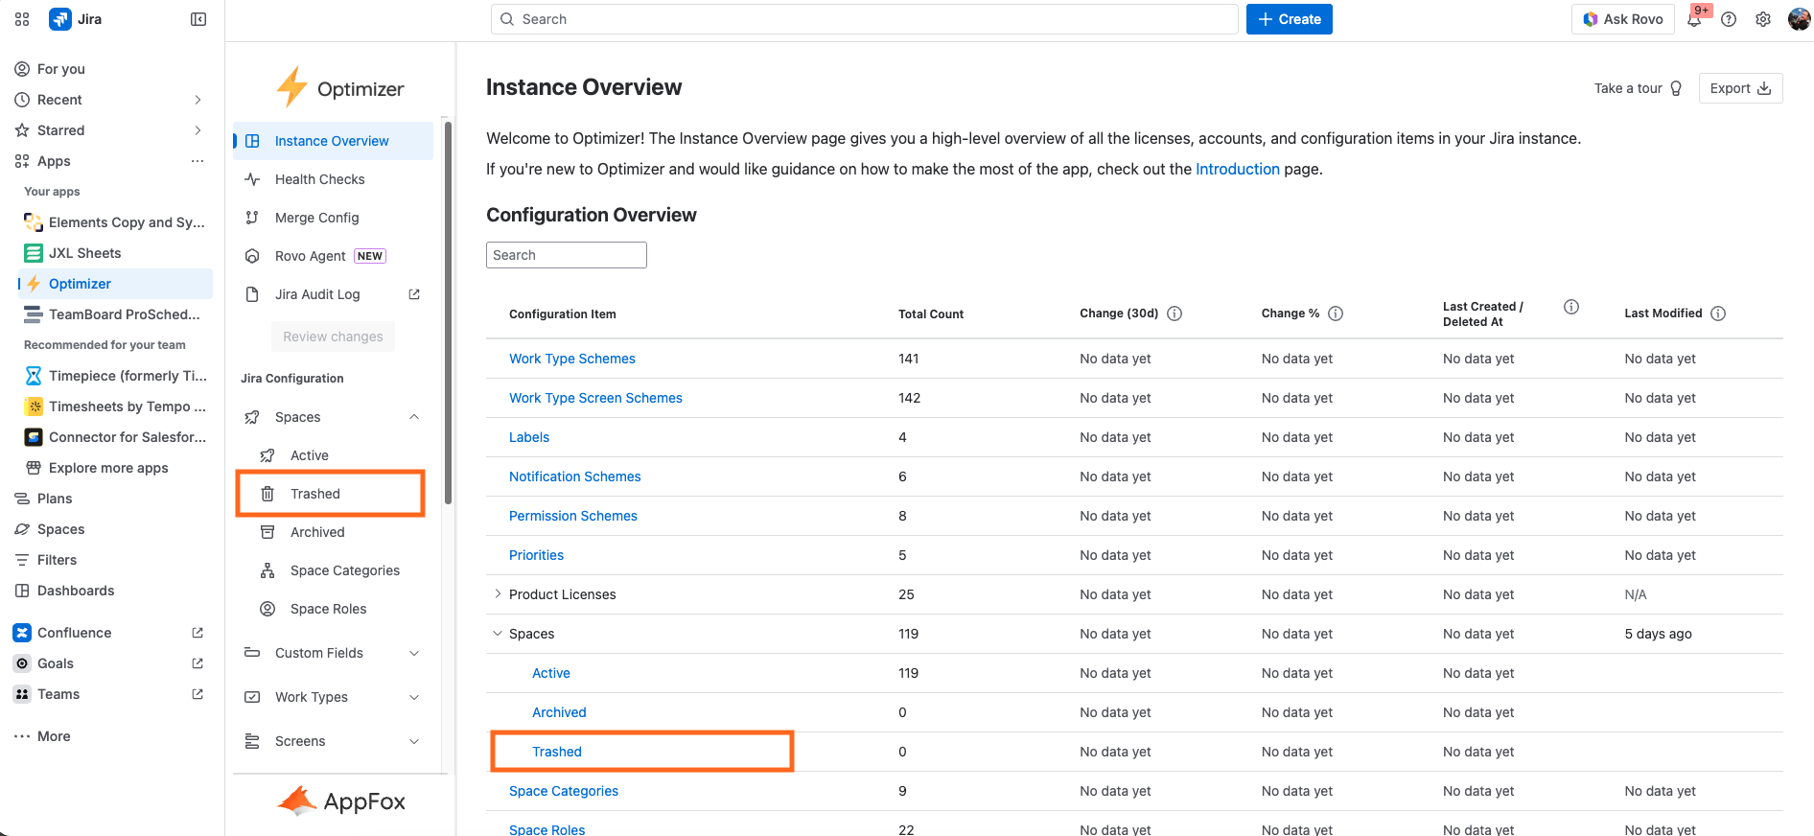Screen dimensions: 1814x836
Task: Click the info icon next to Last Modified
Action: click(x=1718, y=313)
